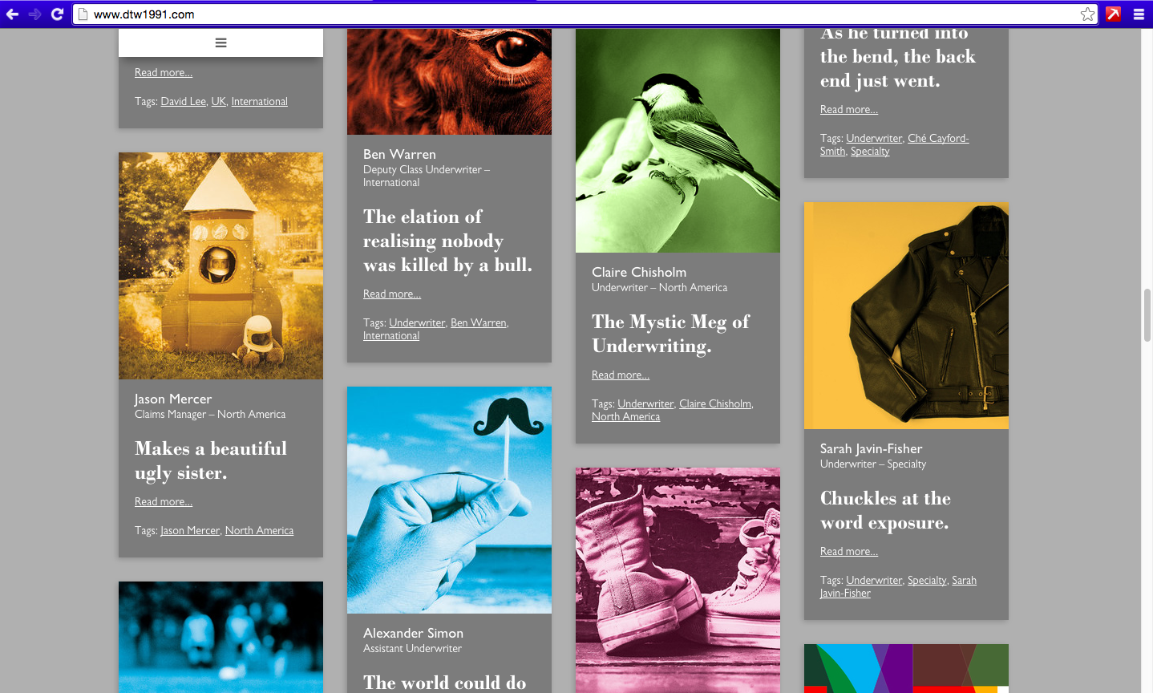Viewport: 1153px width, 693px height.
Task: Click North America tag in Claire Chisholm card
Action: coord(626,417)
